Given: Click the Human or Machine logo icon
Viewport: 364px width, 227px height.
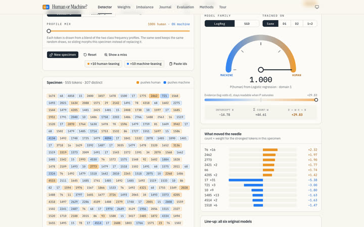Looking at the screenshot, I should (45, 7).
